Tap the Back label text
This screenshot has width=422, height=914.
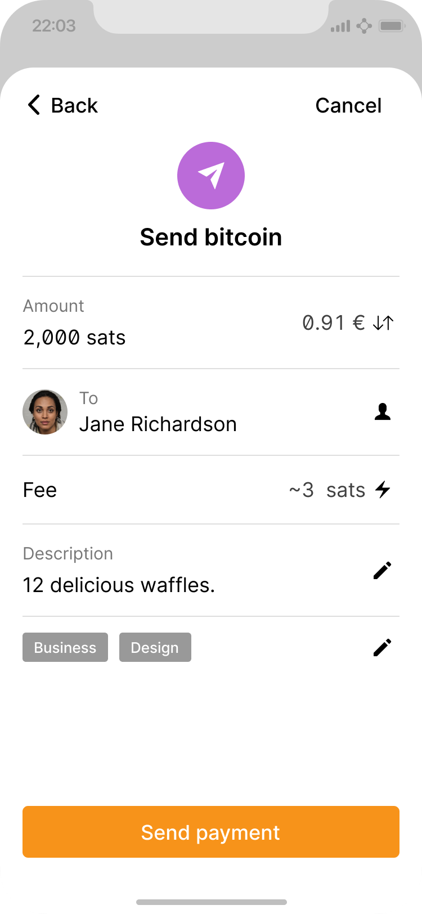pyautogui.click(x=74, y=105)
